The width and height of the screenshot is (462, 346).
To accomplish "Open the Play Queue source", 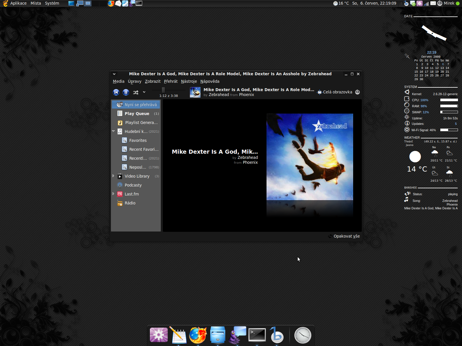I will click(136, 114).
